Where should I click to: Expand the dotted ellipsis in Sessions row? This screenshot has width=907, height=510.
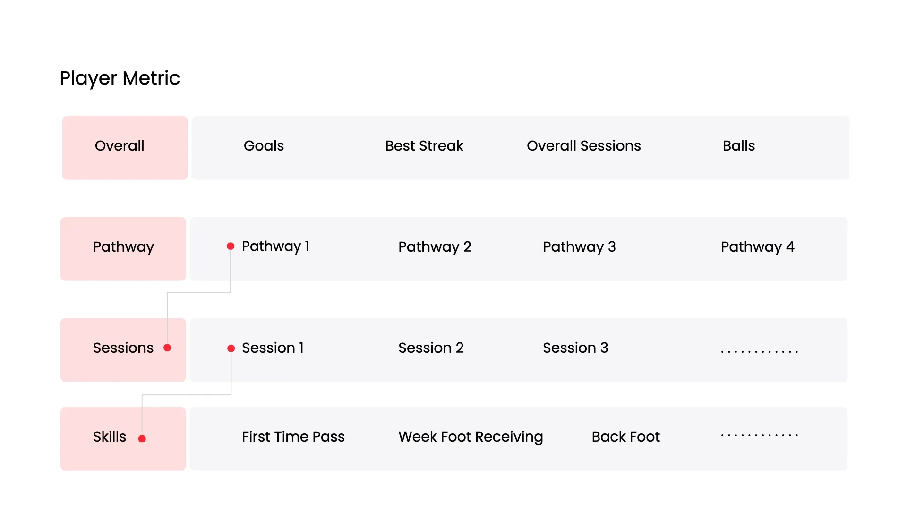pos(759,351)
